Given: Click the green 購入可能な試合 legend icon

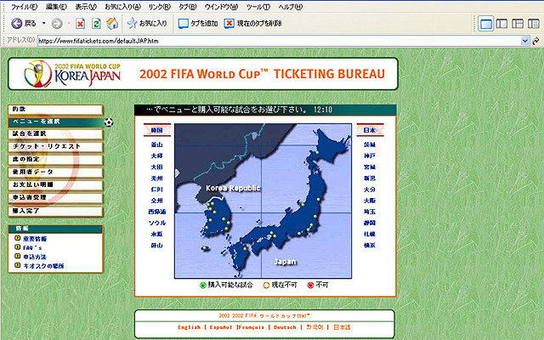Looking at the screenshot, I should tap(203, 286).
